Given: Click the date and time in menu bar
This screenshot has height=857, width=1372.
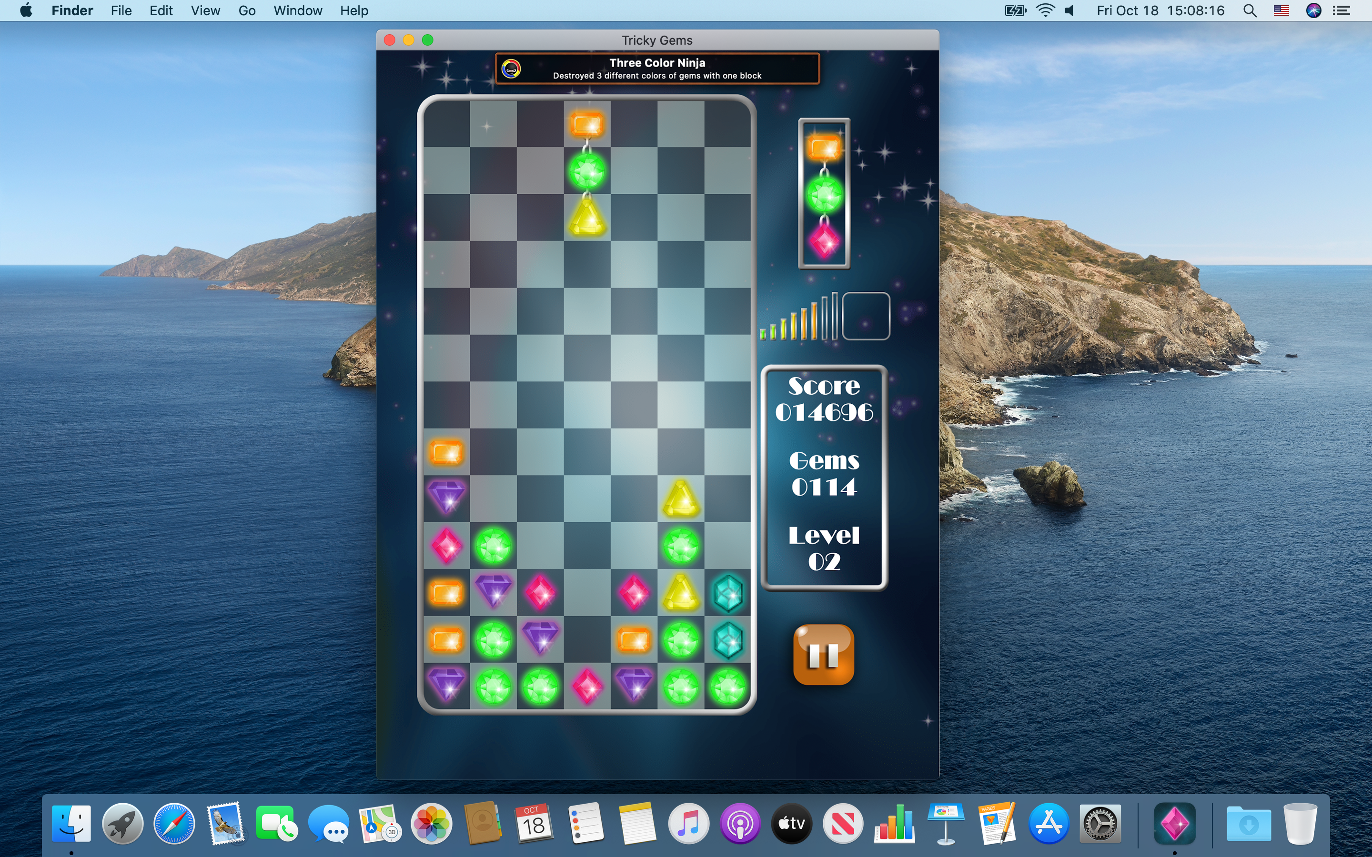Looking at the screenshot, I should 1160,10.
